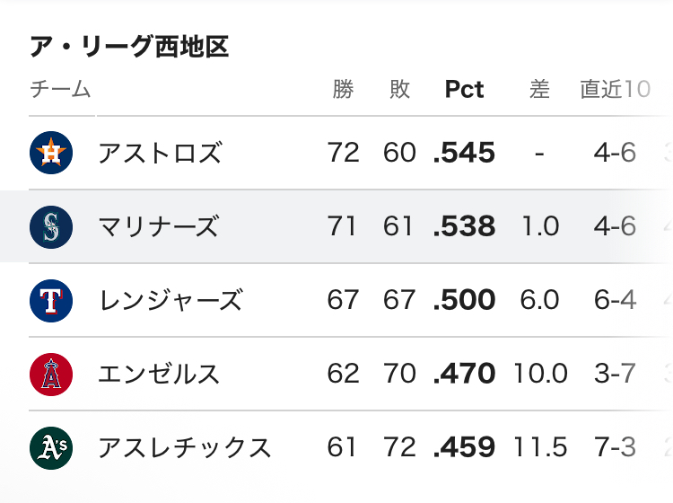Select the ア・リーグ西地区 division heading
Viewport: 673px width, 503px height.
pyautogui.click(x=129, y=47)
